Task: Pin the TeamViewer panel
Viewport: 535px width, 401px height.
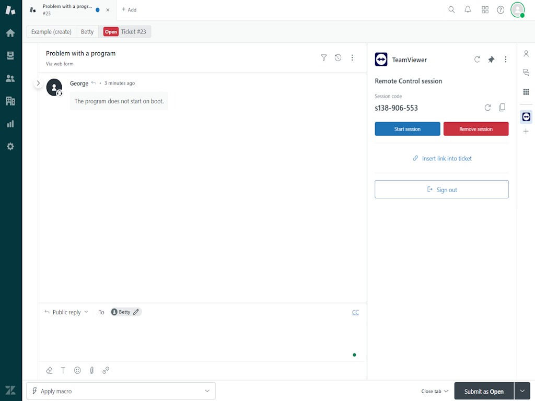Action: (x=491, y=60)
